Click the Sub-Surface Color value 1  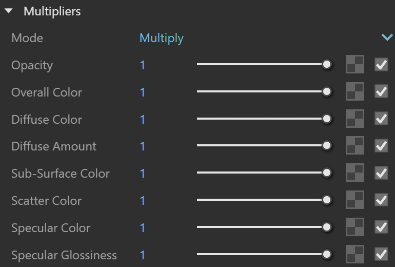point(142,174)
